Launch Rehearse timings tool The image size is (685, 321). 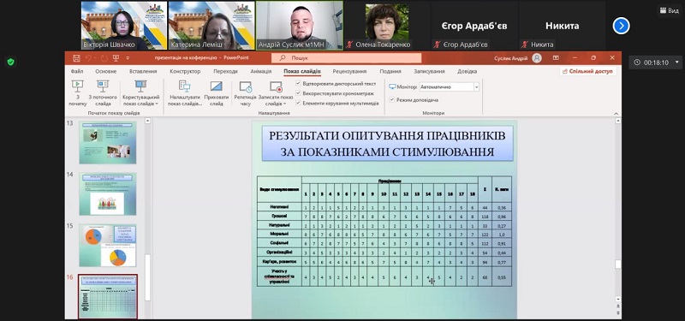(246, 86)
